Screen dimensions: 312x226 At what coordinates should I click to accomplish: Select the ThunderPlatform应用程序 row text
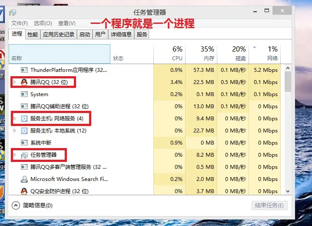point(69,70)
